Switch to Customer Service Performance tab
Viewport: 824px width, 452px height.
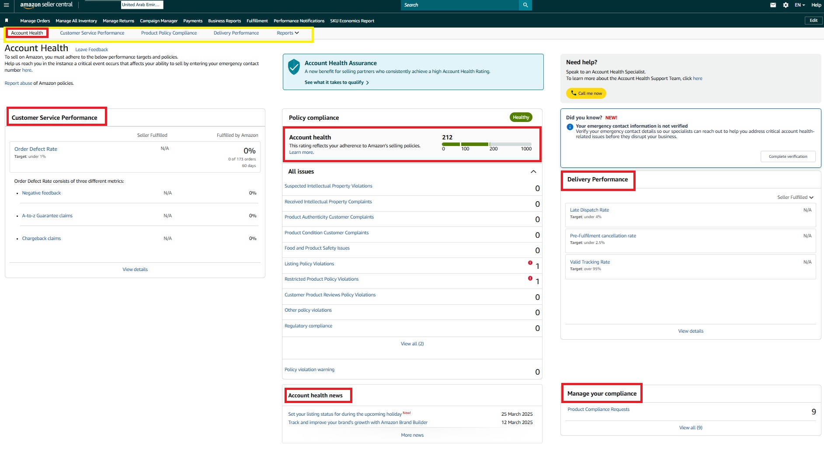click(92, 33)
